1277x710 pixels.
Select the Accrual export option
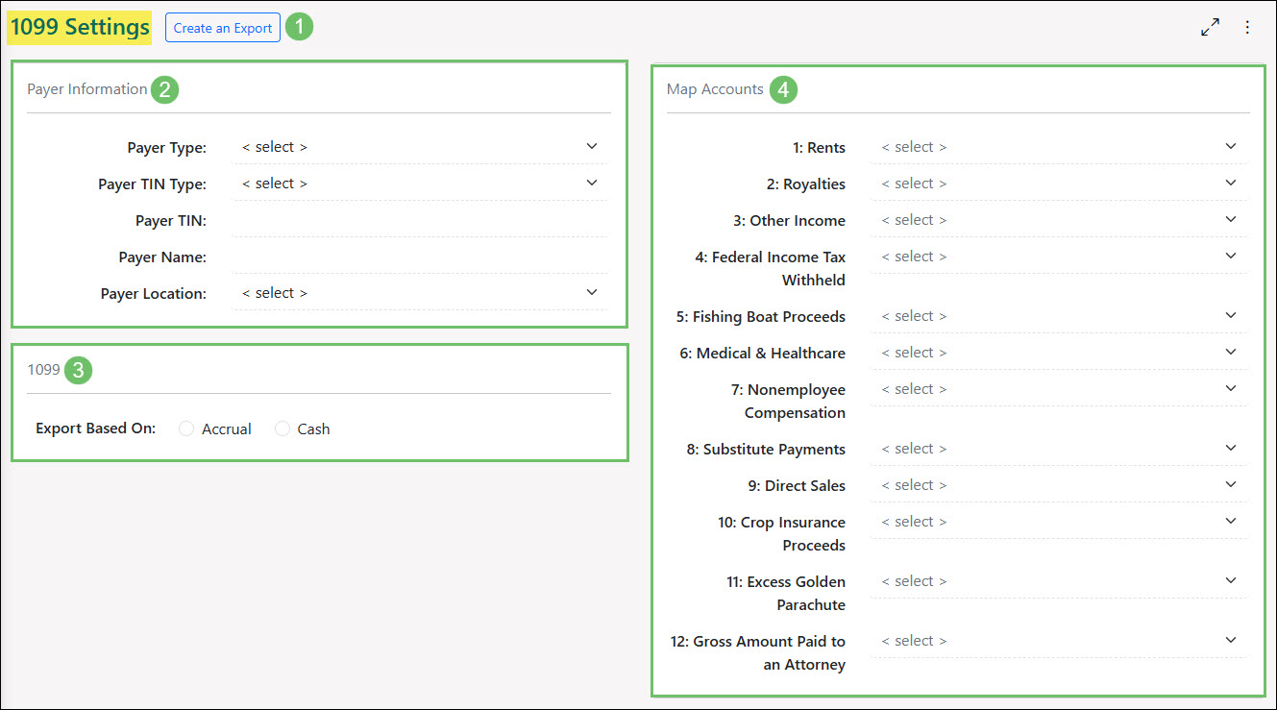(185, 428)
